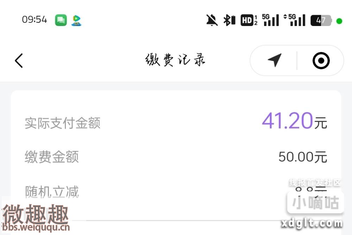Image resolution: width=352 pixels, height=235 pixels.
Task: Select the 50.00元 payment amount value
Action: (303, 157)
